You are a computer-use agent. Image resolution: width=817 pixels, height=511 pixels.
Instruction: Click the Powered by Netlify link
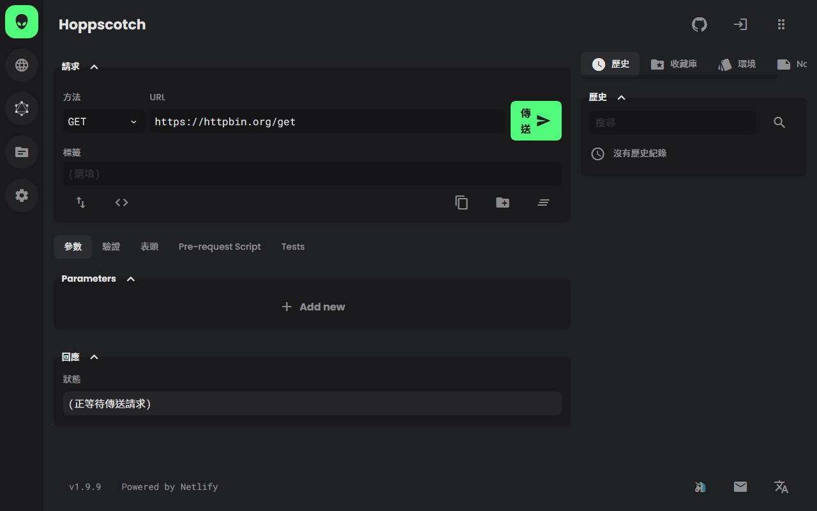pyautogui.click(x=170, y=487)
